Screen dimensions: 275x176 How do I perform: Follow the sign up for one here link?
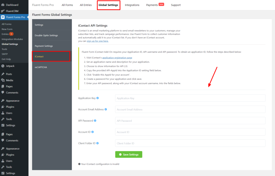coord(98,41)
